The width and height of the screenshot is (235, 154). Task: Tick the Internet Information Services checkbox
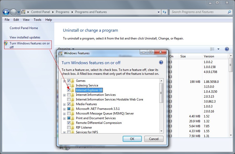(x=69, y=95)
